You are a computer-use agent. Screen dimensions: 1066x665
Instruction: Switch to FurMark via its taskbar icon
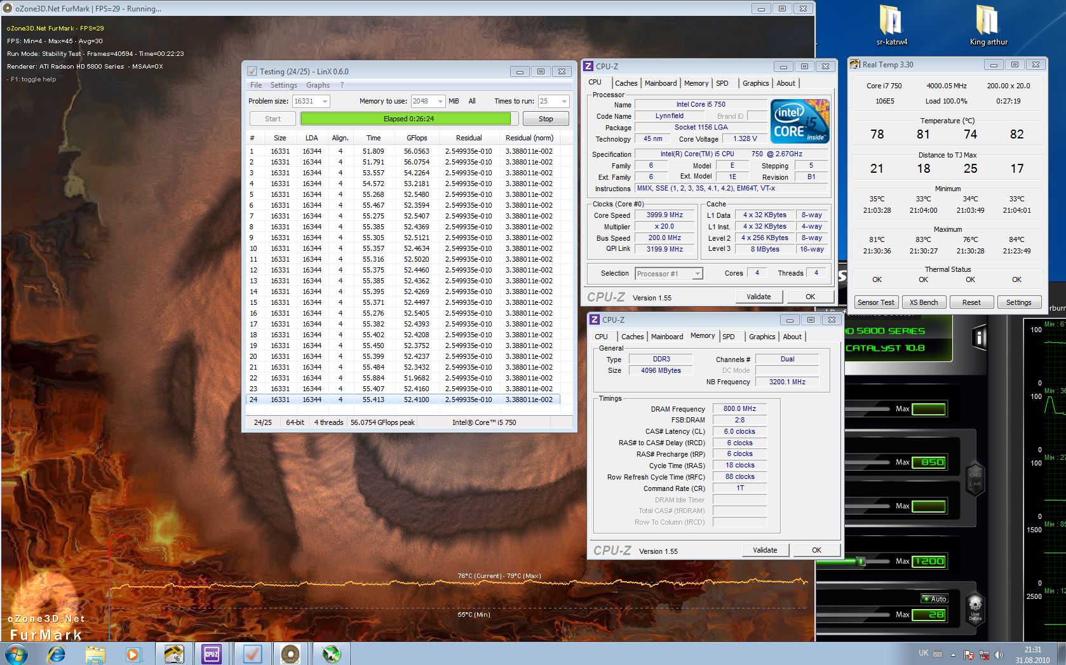[290, 654]
